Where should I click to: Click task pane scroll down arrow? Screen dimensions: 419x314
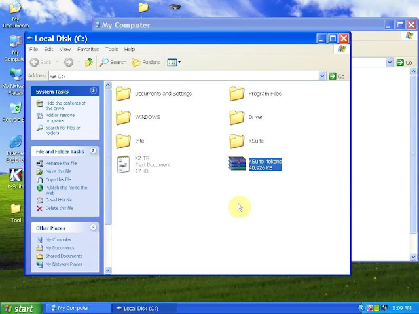coord(107,270)
